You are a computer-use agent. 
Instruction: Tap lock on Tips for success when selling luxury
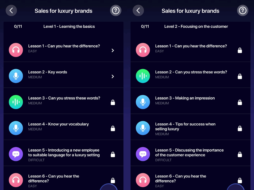(x=240, y=128)
